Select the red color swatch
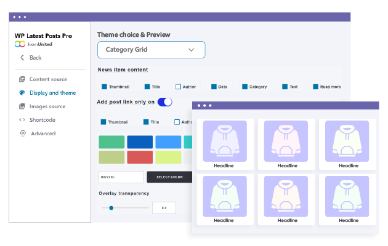This screenshot has width=388, height=246. [x=142, y=157]
